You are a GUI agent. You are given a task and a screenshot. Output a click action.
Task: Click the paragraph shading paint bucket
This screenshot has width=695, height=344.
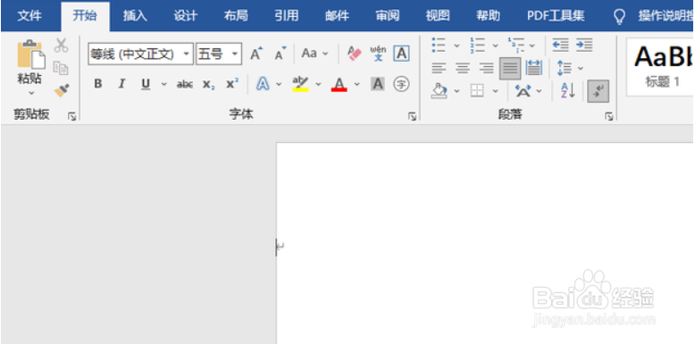[x=439, y=91]
